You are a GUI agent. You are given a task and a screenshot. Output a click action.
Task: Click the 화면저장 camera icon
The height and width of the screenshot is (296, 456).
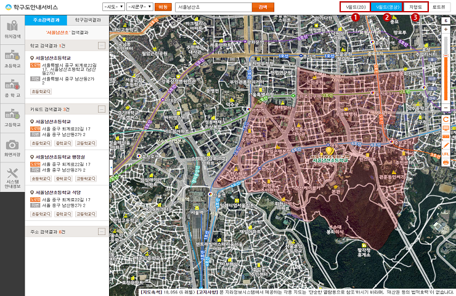[x=12, y=148]
